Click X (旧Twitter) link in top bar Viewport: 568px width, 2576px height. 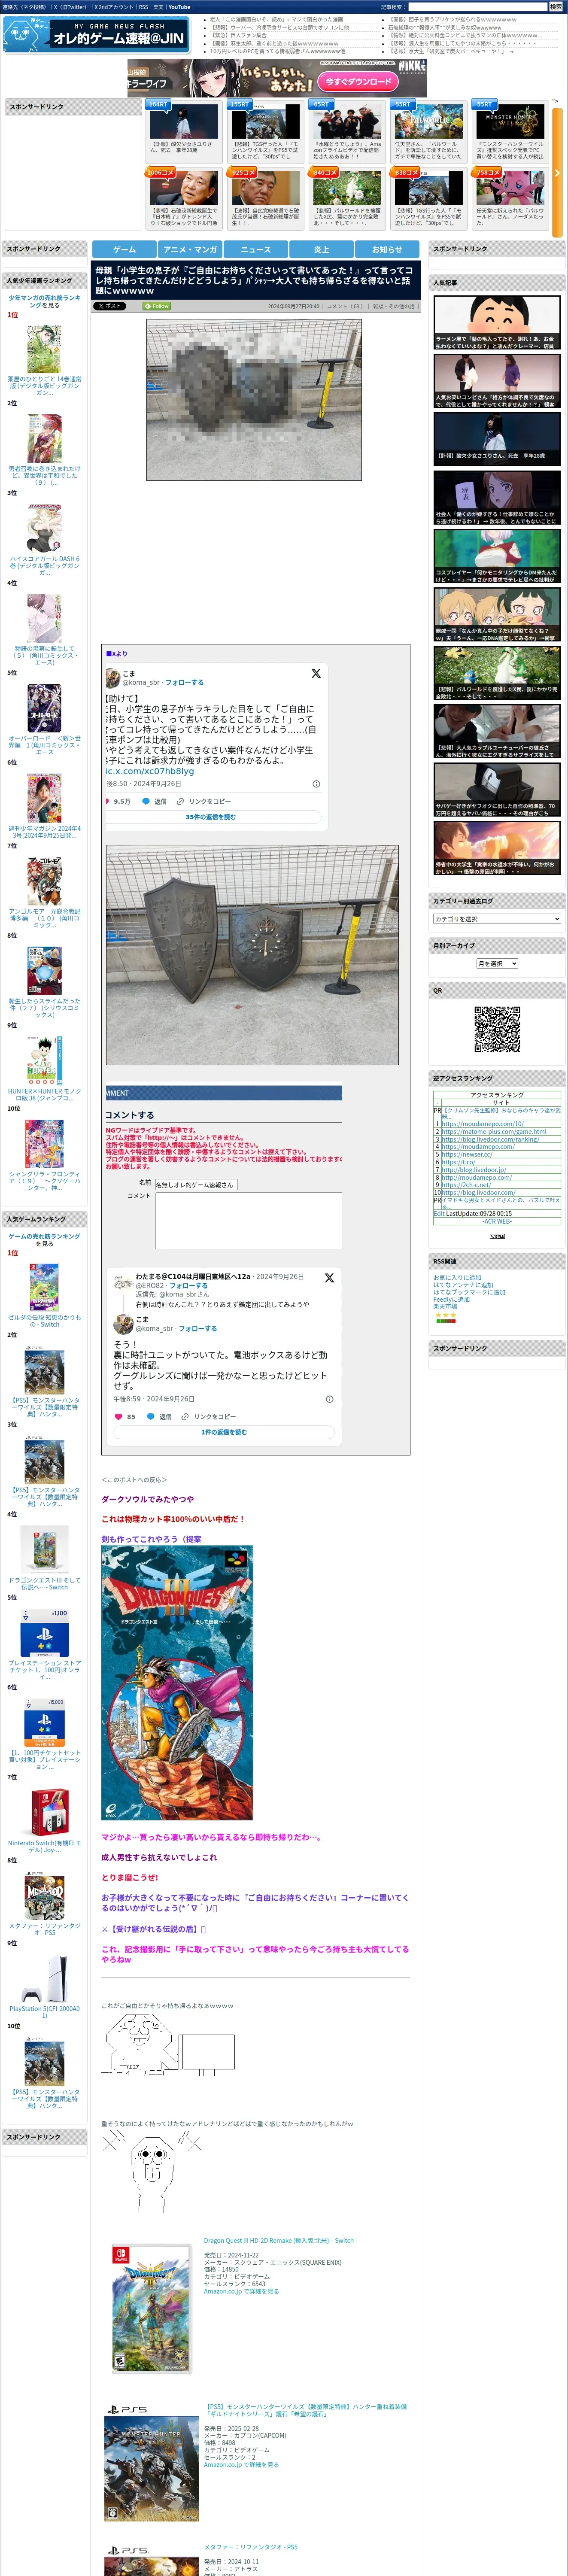coord(70,7)
